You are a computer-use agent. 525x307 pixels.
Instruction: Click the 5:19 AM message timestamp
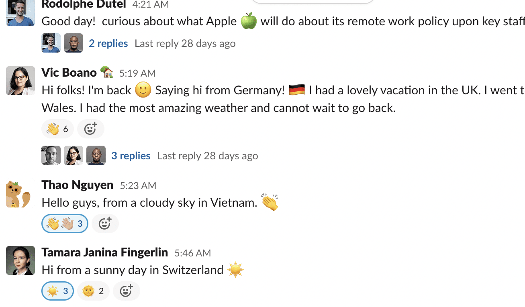137,73
